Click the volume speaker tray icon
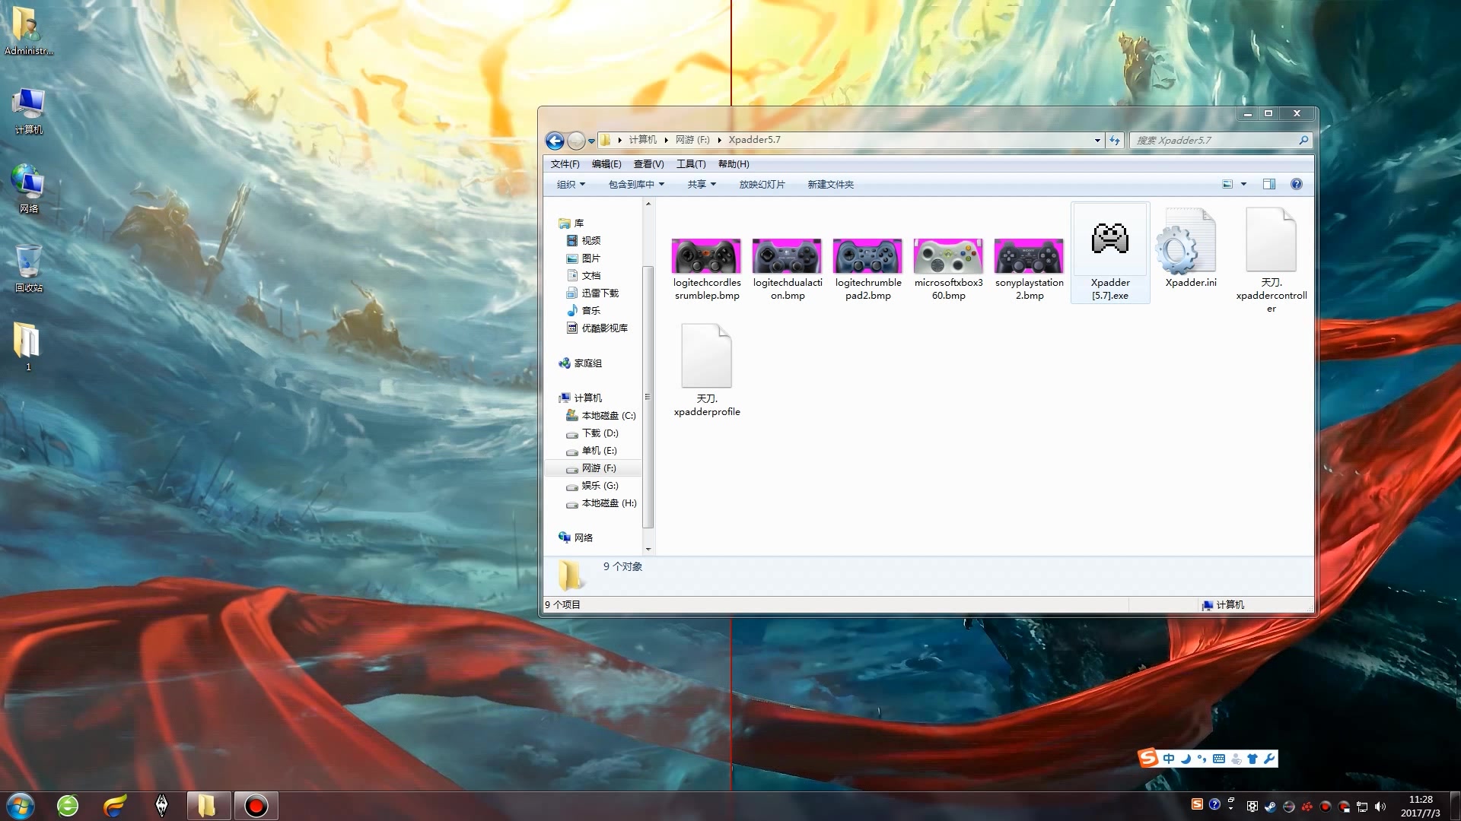 tap(1380, 807)
